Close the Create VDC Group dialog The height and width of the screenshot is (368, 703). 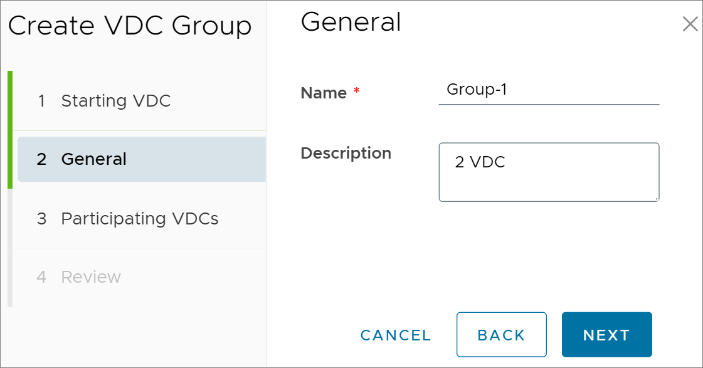pos(690,24)
